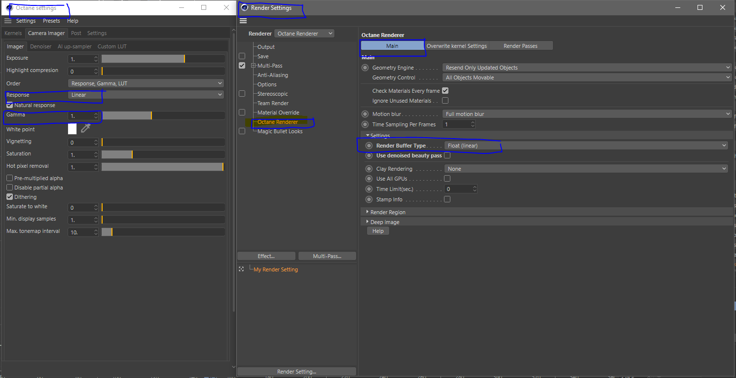The image size is (736, 378).
Task: Open the Order dropdown
Action: [146, 83]
